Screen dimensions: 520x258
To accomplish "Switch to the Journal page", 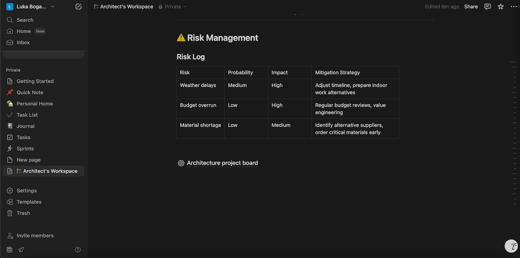I will 25,126.
